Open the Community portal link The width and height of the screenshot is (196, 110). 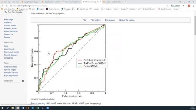coord(11,52)
